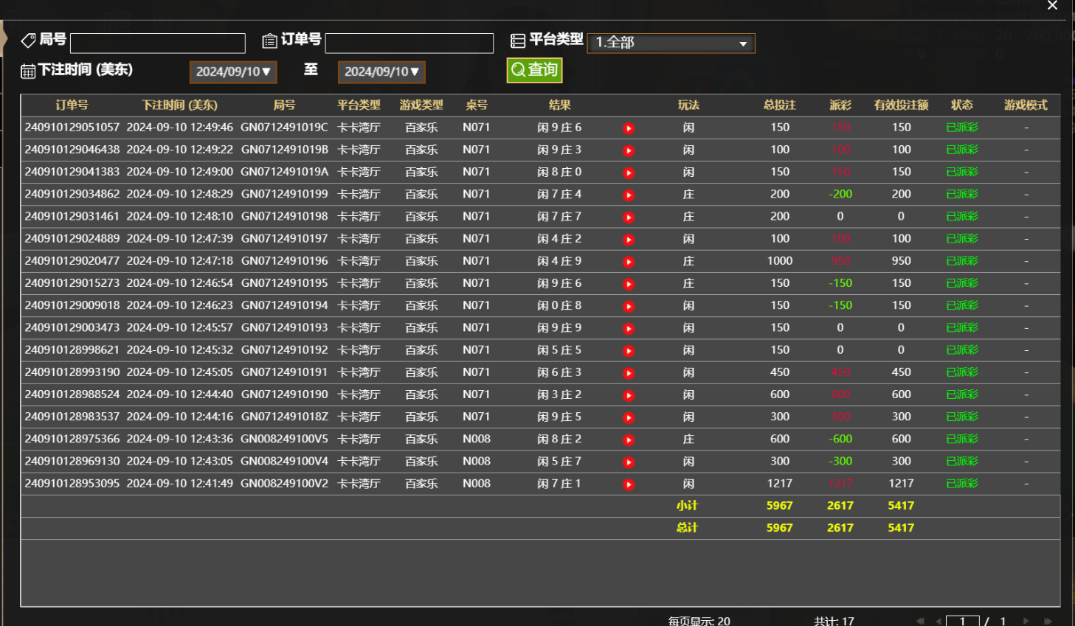Watch replay of round GN07124910190

click(629, 395)
